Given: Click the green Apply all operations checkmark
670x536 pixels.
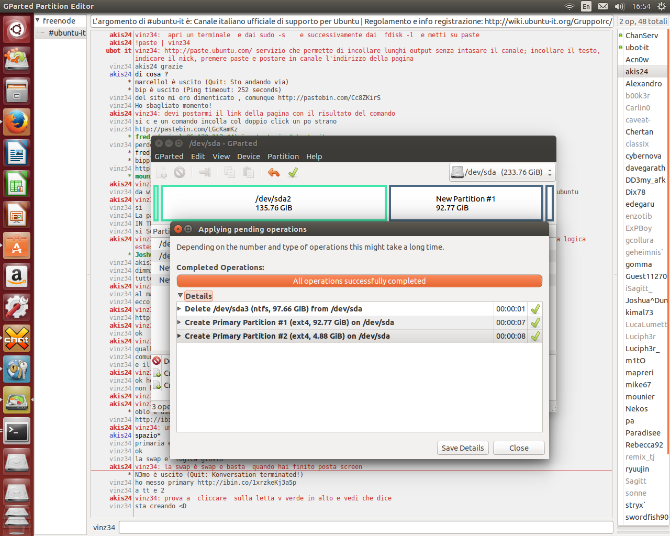Looking at the screenshot, I should click(x=293, y=172).
